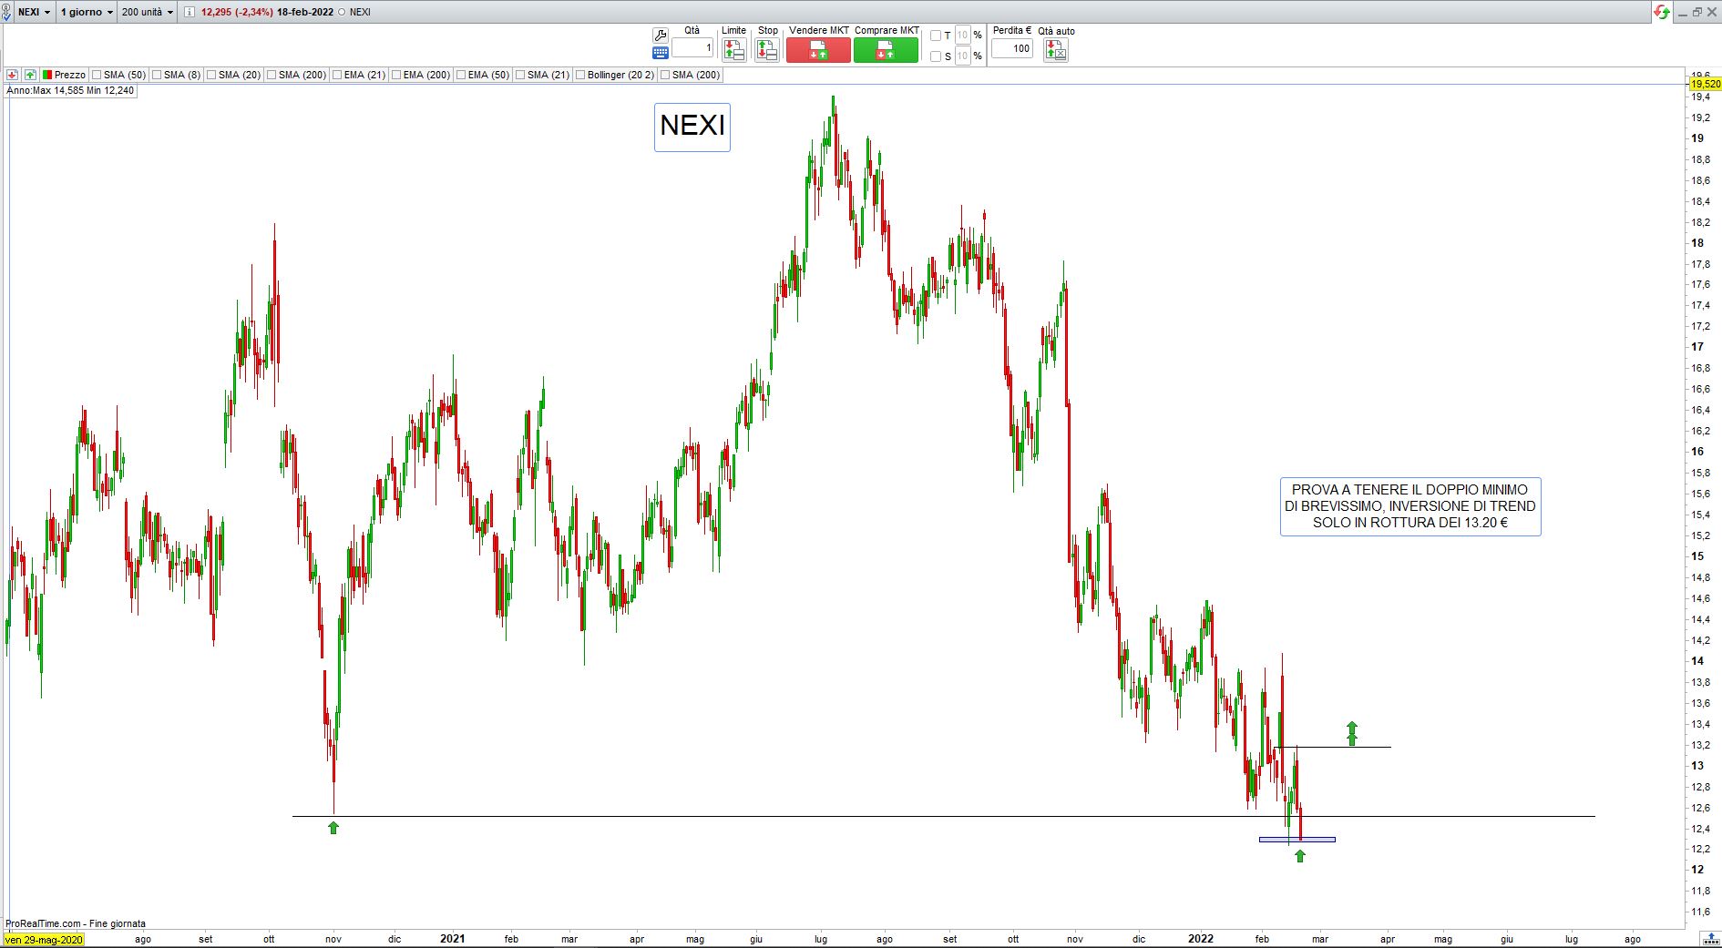Enable the S stop checkbox
The width and height of the screenshot is (1722, 948).
point(936,56)
